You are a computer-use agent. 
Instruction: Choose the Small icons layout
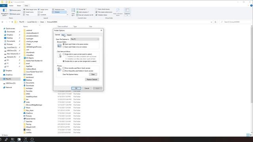[x=28, y=12]
